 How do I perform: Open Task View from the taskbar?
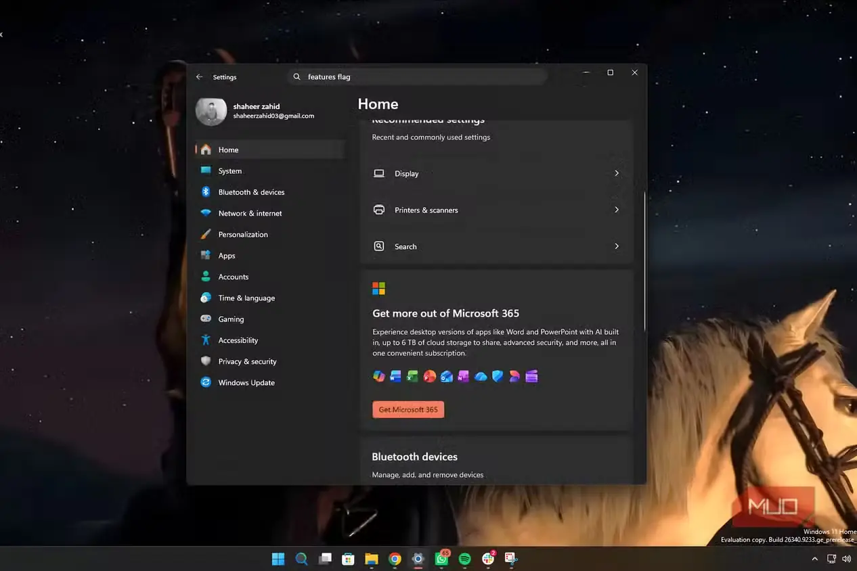[x=325, y=559]
